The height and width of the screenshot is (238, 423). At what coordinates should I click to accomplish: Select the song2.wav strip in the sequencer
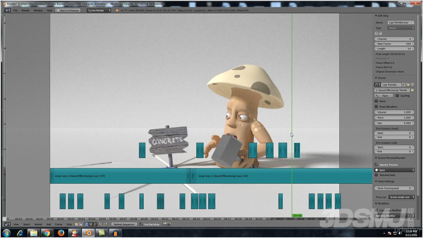coord(281,176)
